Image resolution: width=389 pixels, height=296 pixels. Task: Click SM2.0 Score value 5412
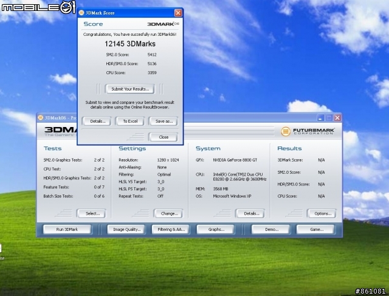coord(152,55)
